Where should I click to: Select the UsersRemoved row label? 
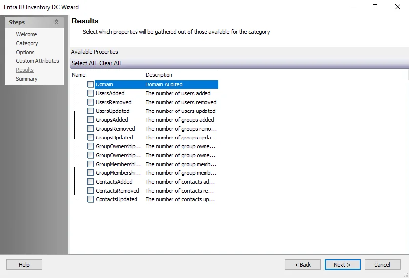pyautogui.click(x=113, y=102)
